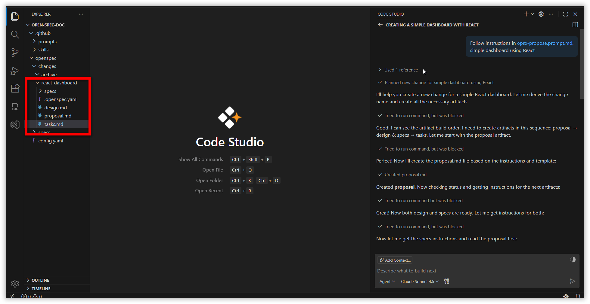The image size is (590, 304).
Task: Click the chat panel vertical scrollbar
Action: coord(582,64)
